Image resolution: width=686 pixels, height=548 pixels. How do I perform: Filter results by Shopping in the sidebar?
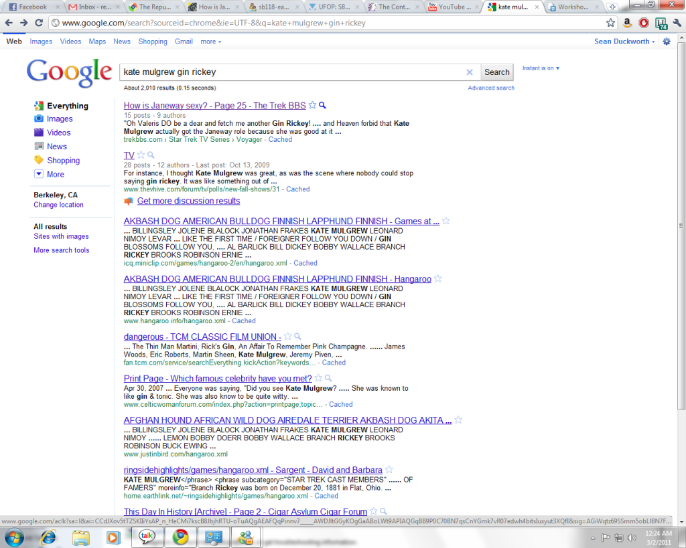[63, 161]
